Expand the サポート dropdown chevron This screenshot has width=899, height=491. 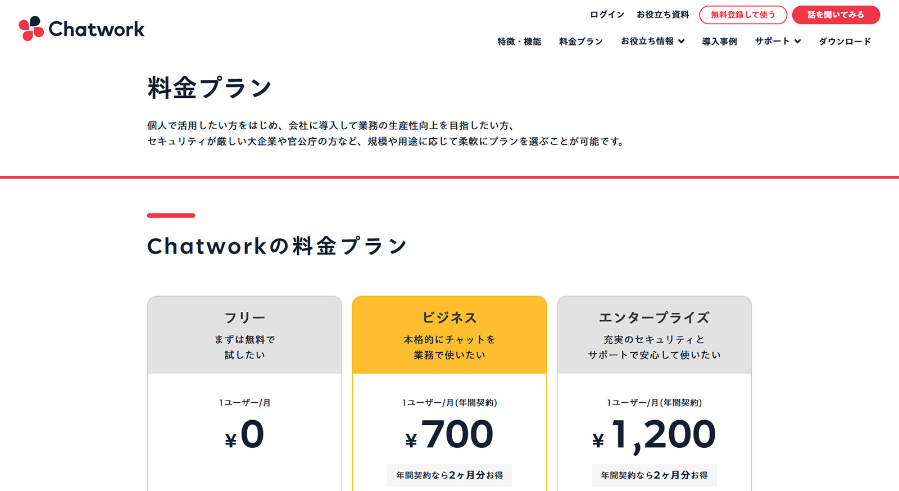(797, 42)
